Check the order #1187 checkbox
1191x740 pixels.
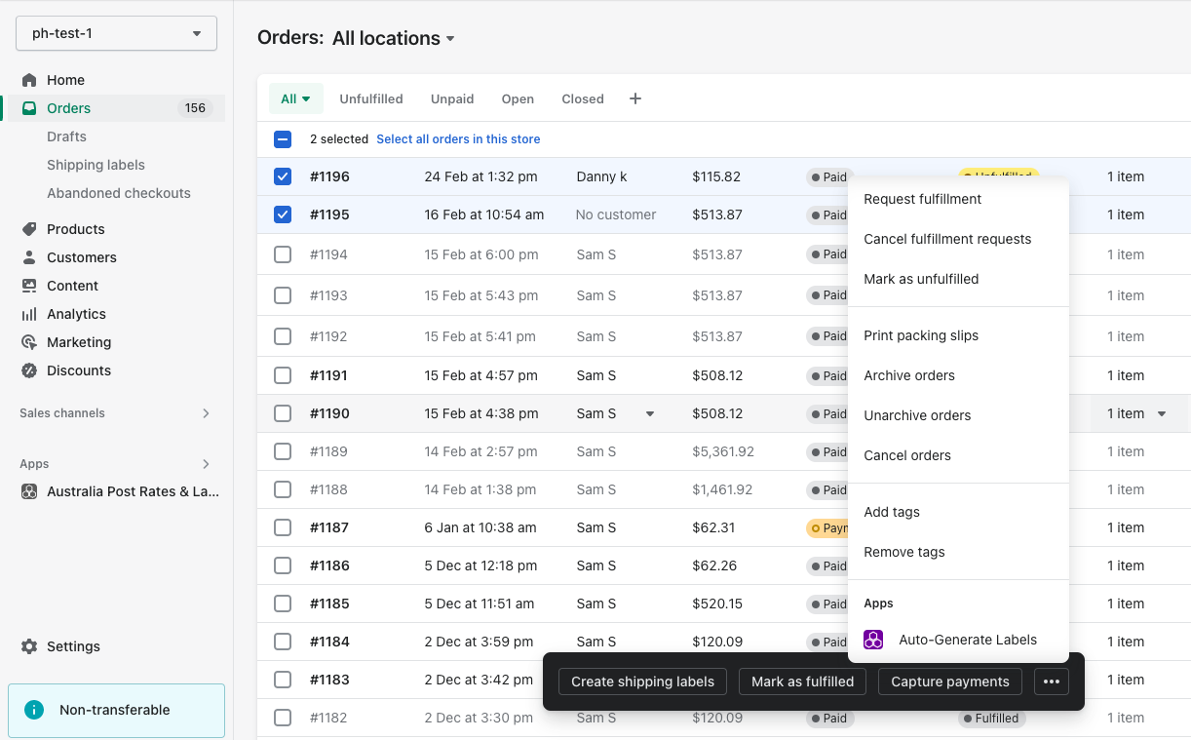tap(283, 527)
